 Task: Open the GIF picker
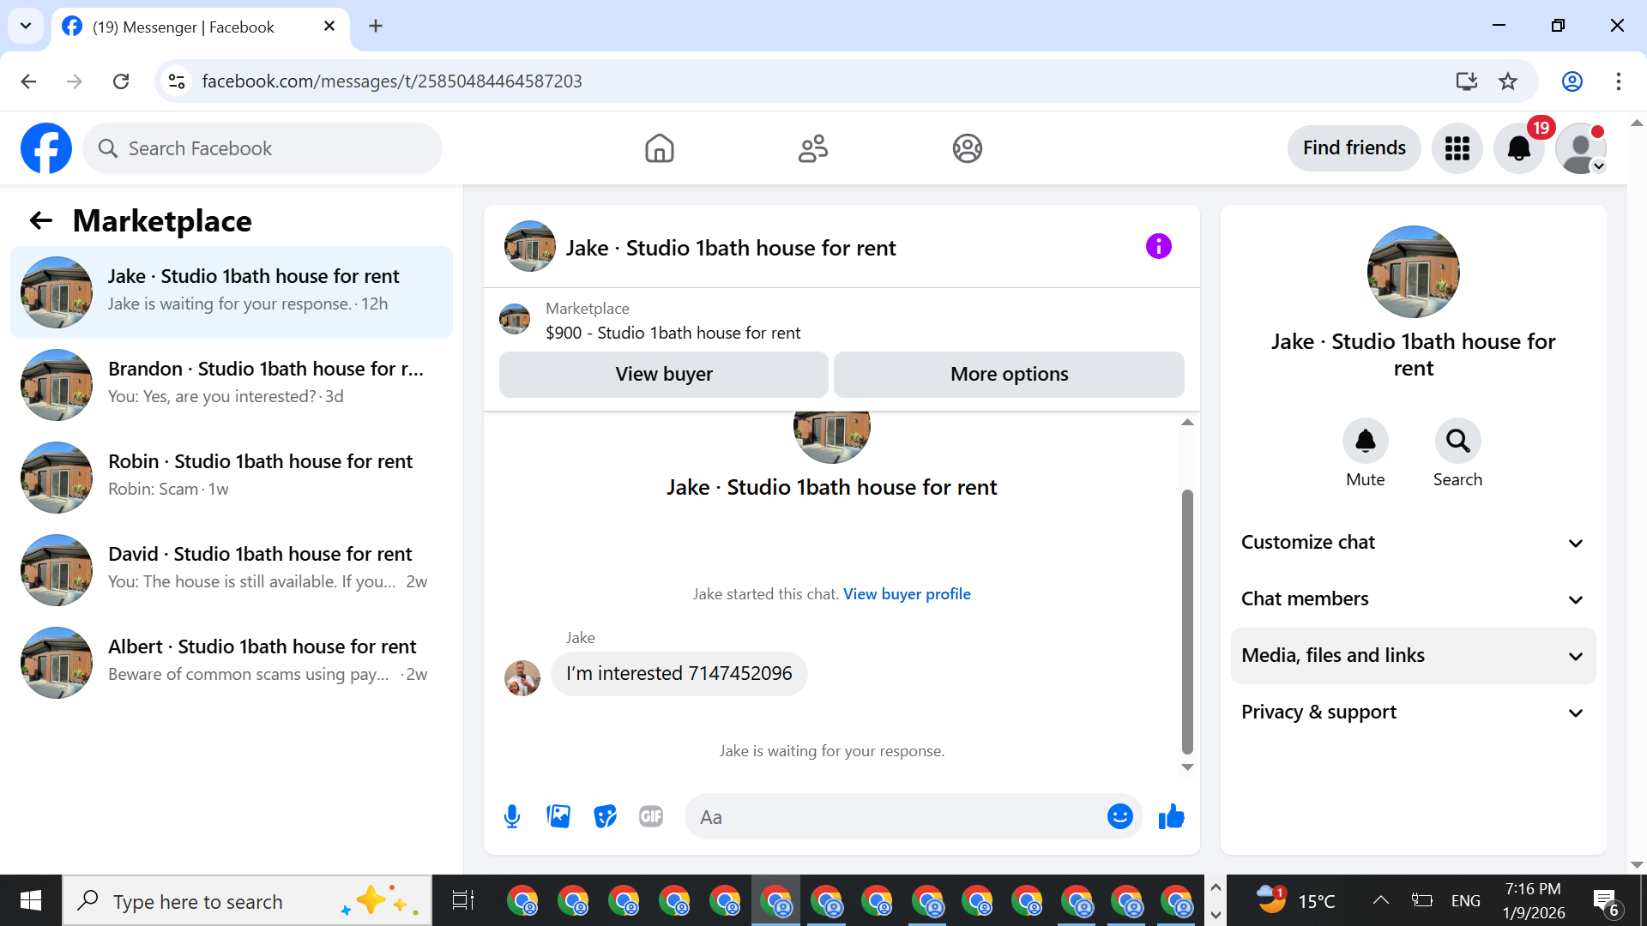click(651, 816)
